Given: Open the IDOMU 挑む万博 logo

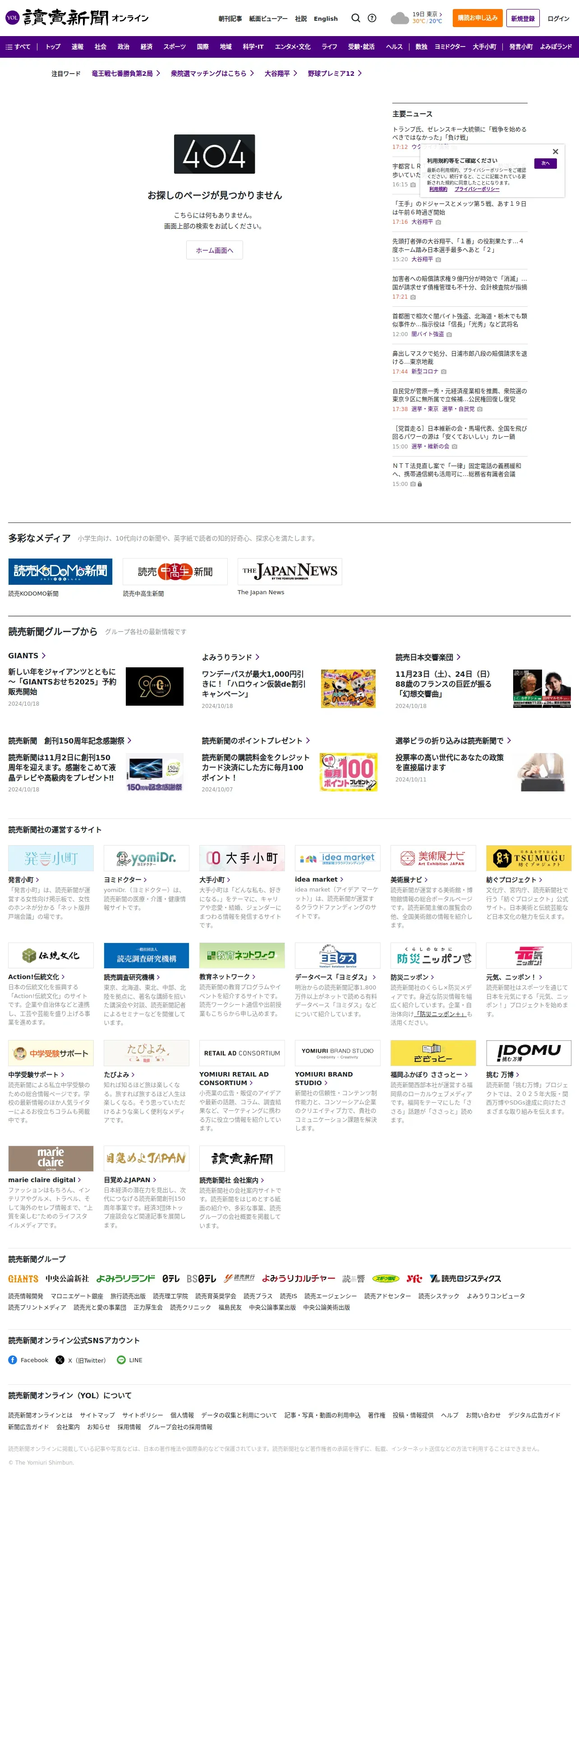Looking at the screenshot, I should click(x=528, y=1053).
